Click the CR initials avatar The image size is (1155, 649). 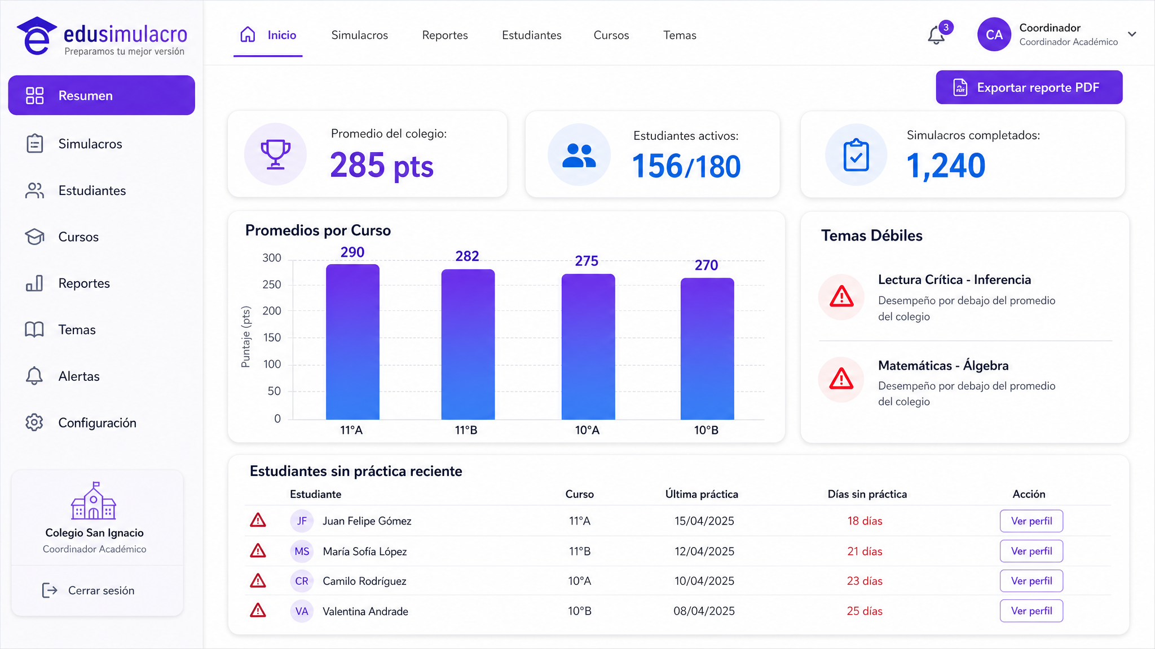click(302, 581)
